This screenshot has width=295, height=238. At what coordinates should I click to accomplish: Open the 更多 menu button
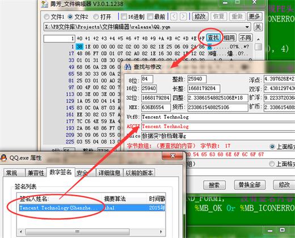[x=254, y=16]
